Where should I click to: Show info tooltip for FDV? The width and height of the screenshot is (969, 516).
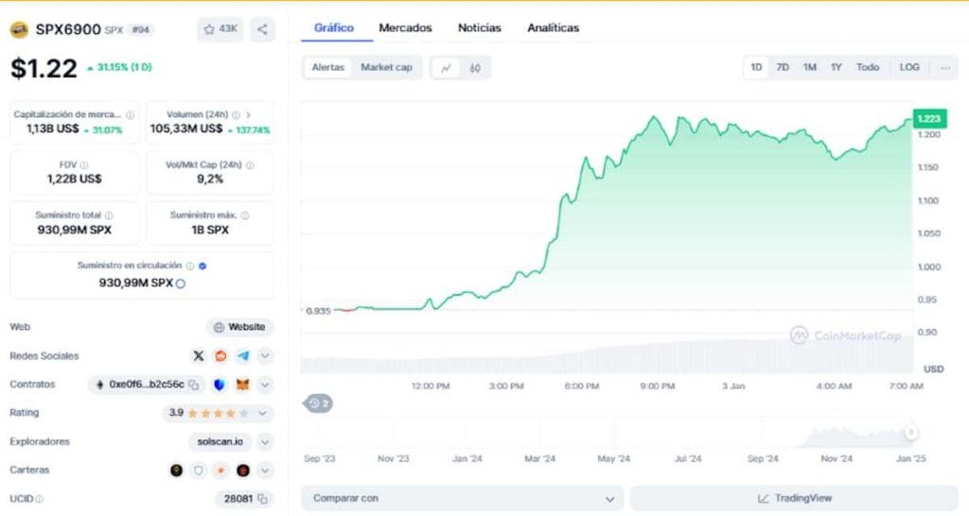84,164
